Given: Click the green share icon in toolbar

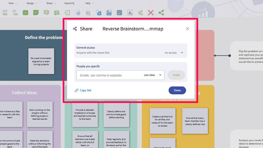Looking at the screenshot, I should [x=161, y=13].
